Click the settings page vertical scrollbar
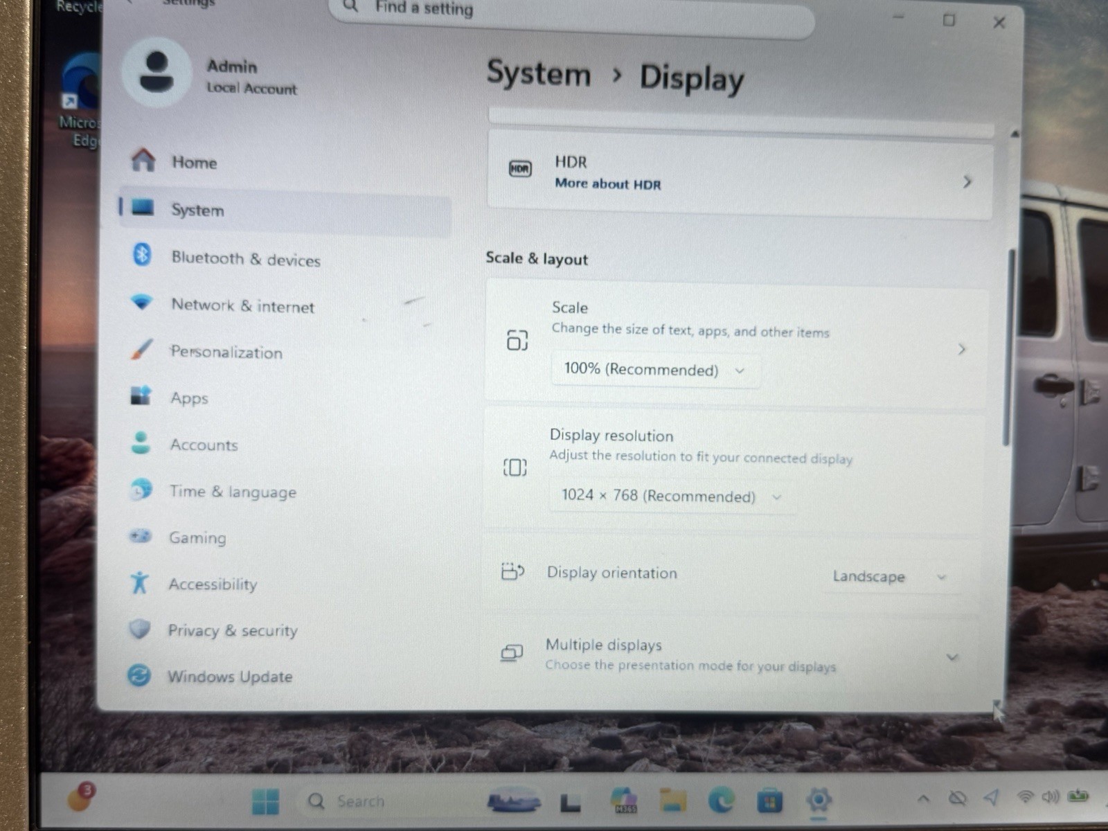This screenshot has width=1108, height=831. point(1008,346)
